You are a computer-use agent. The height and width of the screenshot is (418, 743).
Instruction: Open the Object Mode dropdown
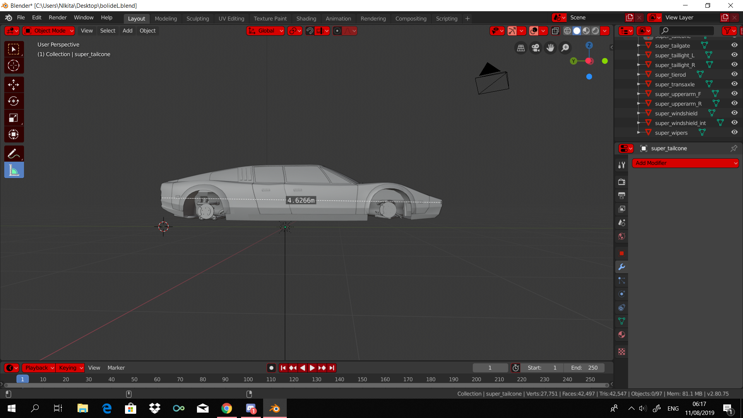click(x=49, y=31)
